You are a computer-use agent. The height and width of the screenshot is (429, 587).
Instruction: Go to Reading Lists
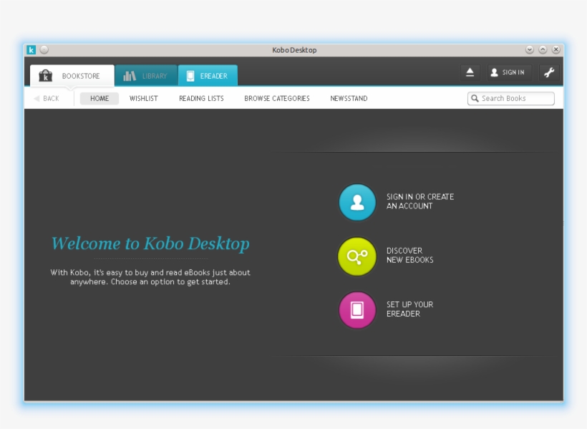201,98
